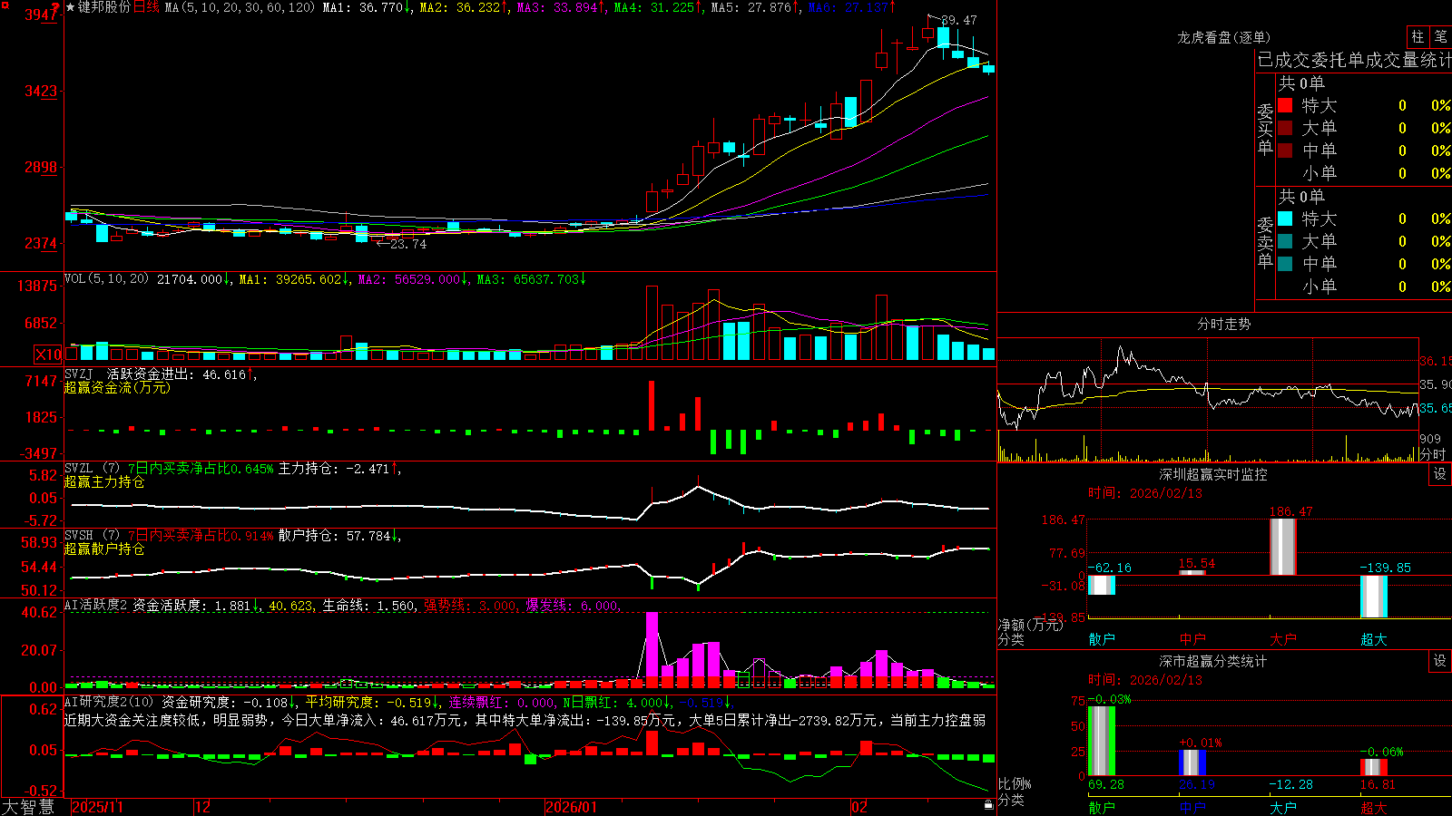
Task: Click the 委卖单 section label
Action: coord(1265,243)
